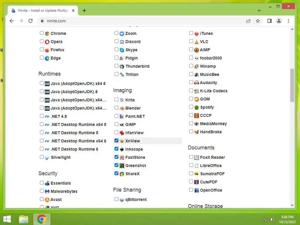Viewport: 300px width, 225px height.
Task: Click the Spotify app icon
Action: pos(197,107)
